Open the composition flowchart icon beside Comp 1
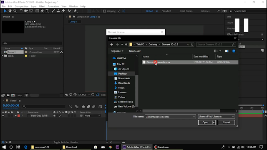The width and height of the screenshot is (267, 150). (x=61, y=52)
